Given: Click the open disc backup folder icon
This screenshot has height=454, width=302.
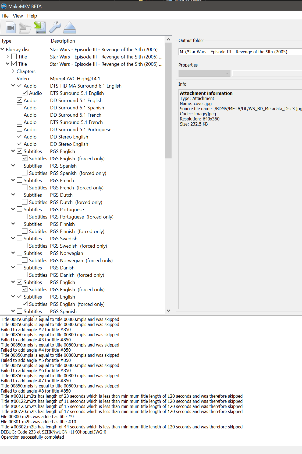Looking at the screenshot, I should [x=25, y=27].
